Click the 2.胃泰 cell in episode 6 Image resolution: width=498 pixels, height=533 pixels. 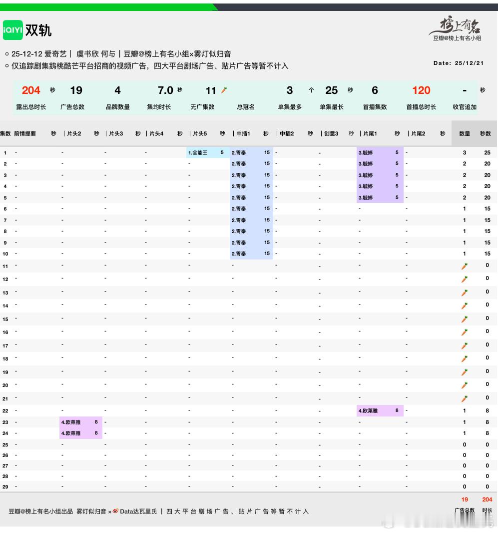pos(251,208)
